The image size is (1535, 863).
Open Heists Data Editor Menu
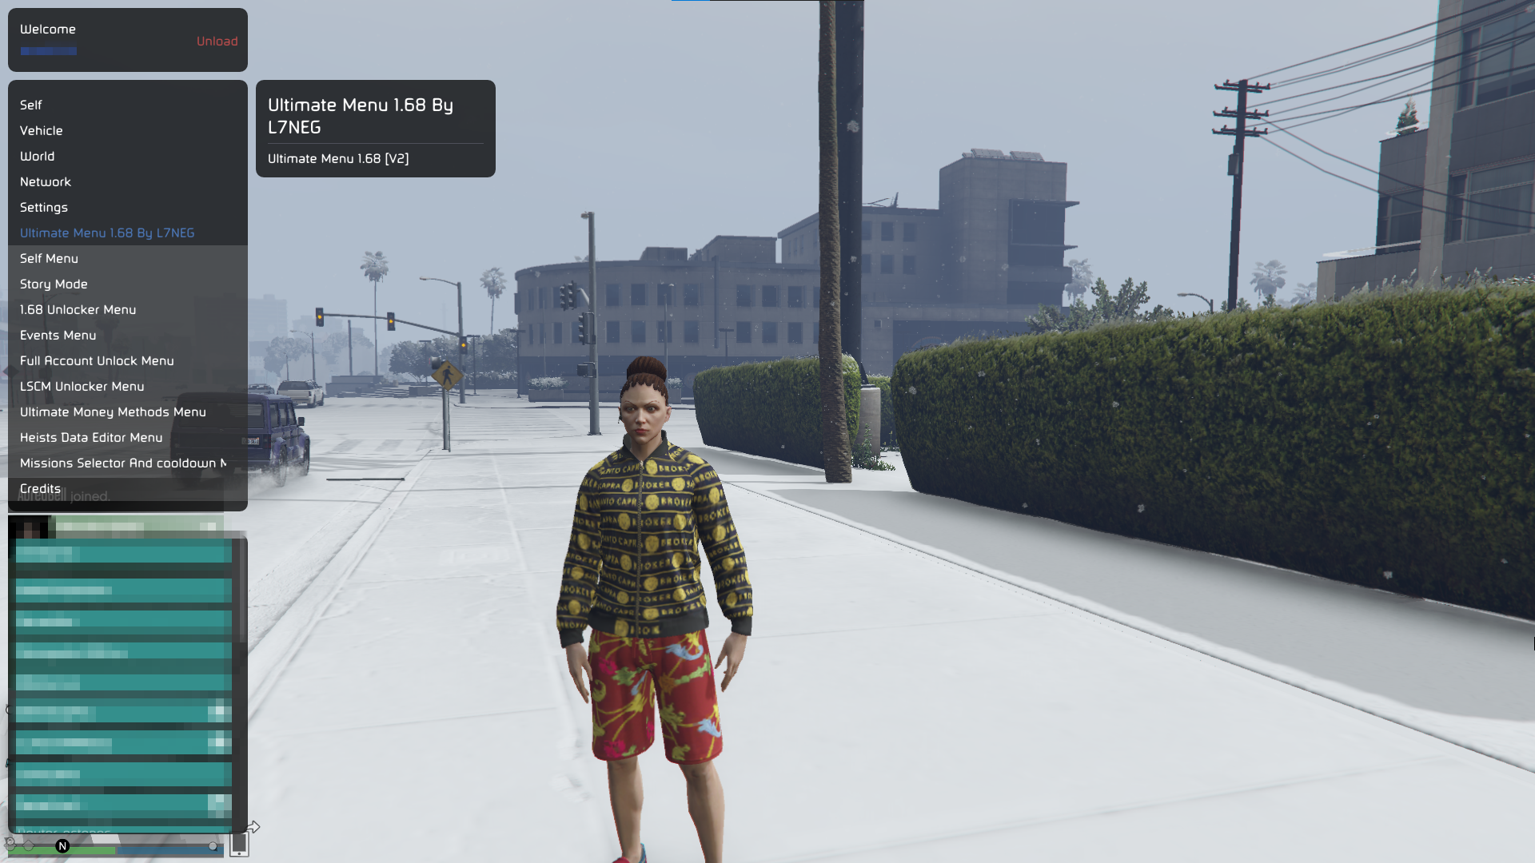click(90, 436)
